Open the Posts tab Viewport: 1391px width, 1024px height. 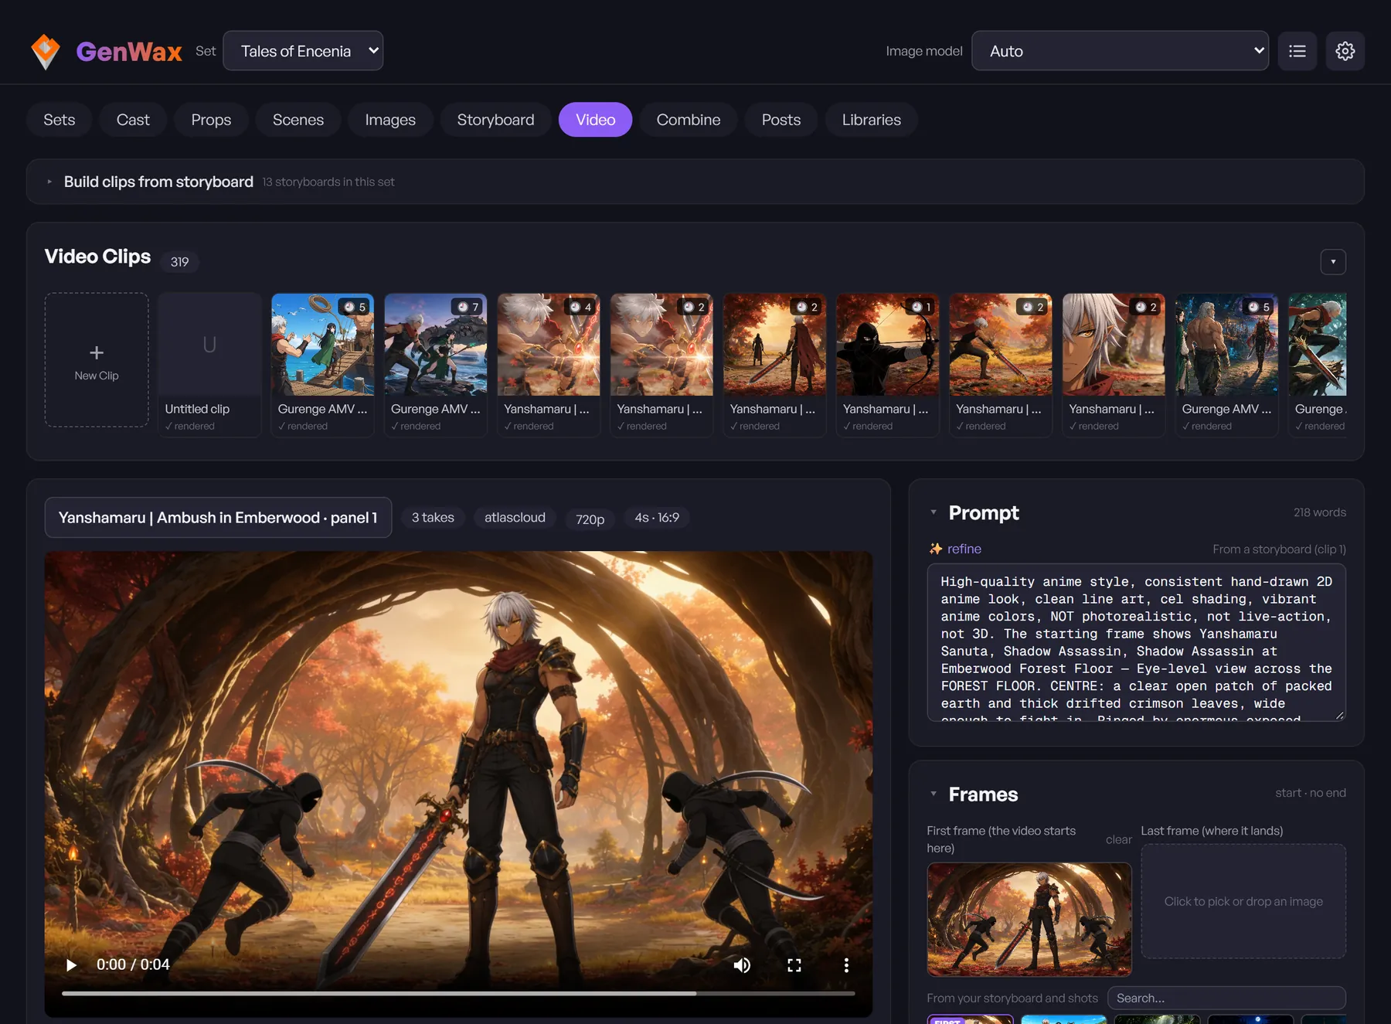coord(781,120)
